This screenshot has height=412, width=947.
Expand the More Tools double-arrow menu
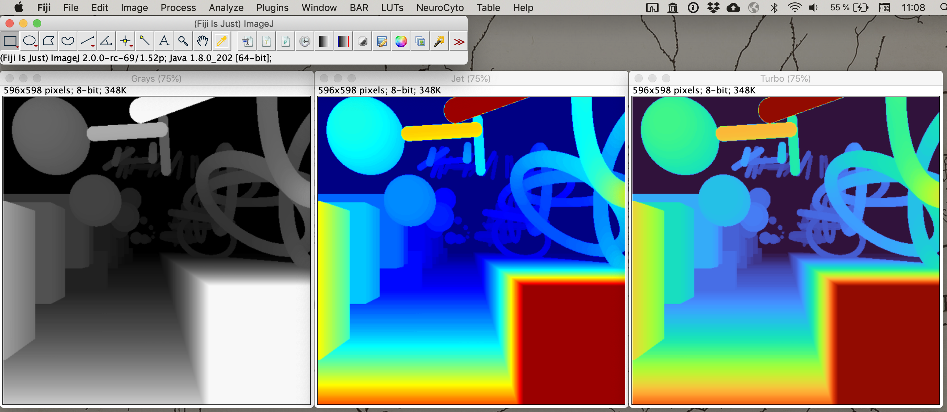(x=459, y=42)
